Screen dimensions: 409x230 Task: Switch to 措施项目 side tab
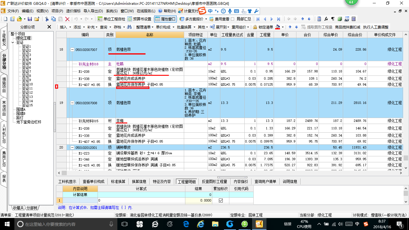click(4, 84)
